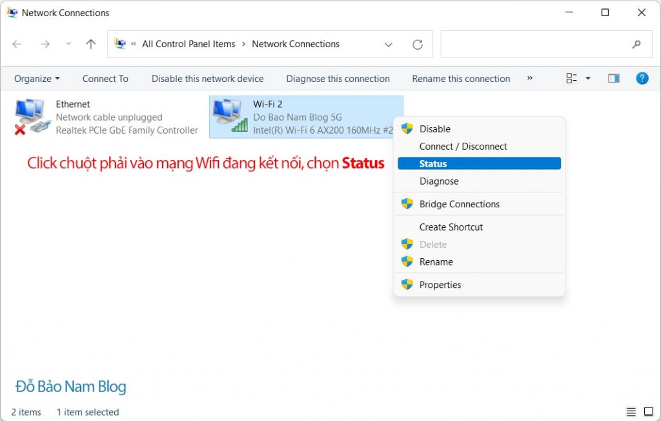This screenshot has width=661, height=421.
Task: Expand hidden breadcrumb path double chevron
Action: pyautogui.click(x=133, y=43)
